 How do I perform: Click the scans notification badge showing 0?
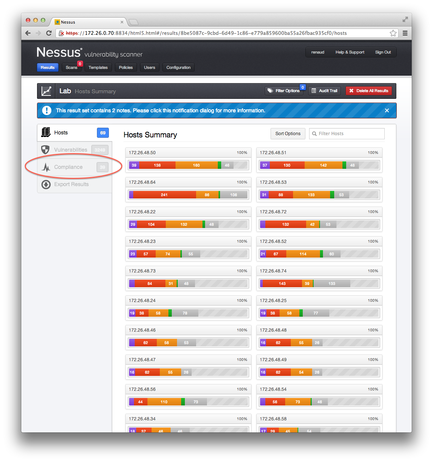(x=80, y=64)
